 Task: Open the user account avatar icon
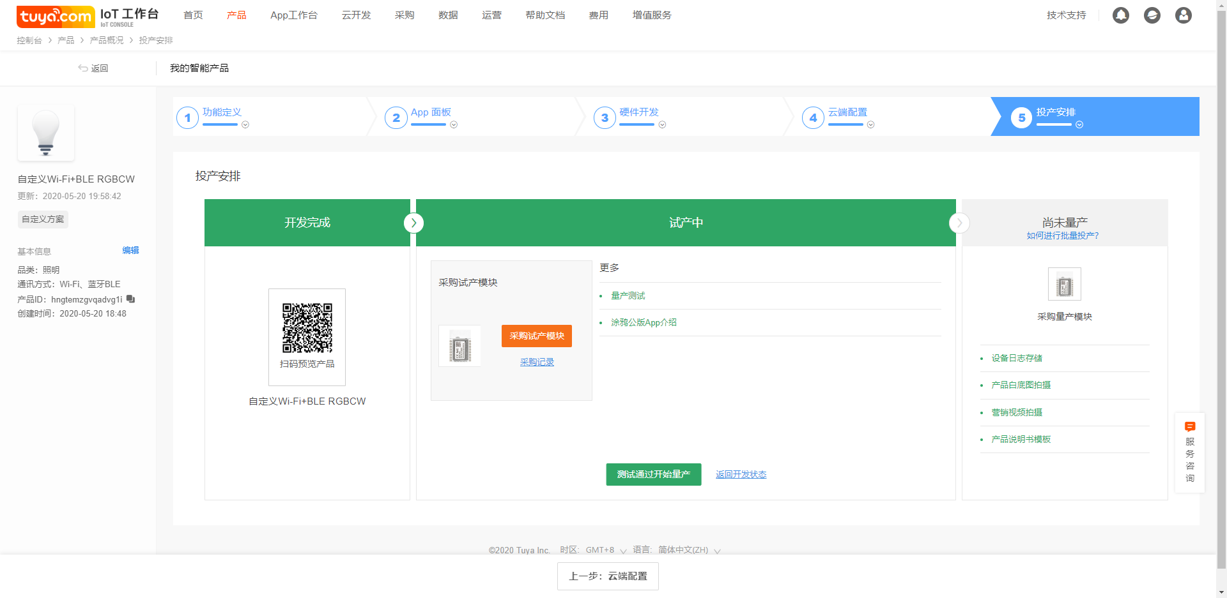point(1183,15)
